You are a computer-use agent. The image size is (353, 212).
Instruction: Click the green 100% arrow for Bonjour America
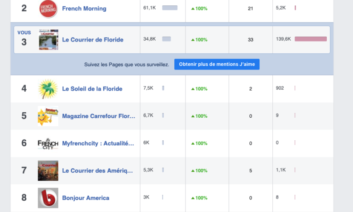pyautogui.click(x=193, y=198)
